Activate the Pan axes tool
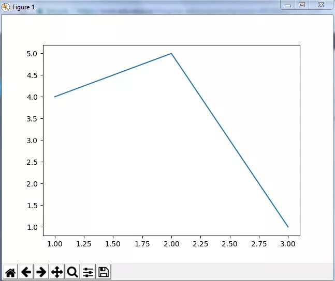This screenshot has width=335, height=281. [x=57, y=272]
